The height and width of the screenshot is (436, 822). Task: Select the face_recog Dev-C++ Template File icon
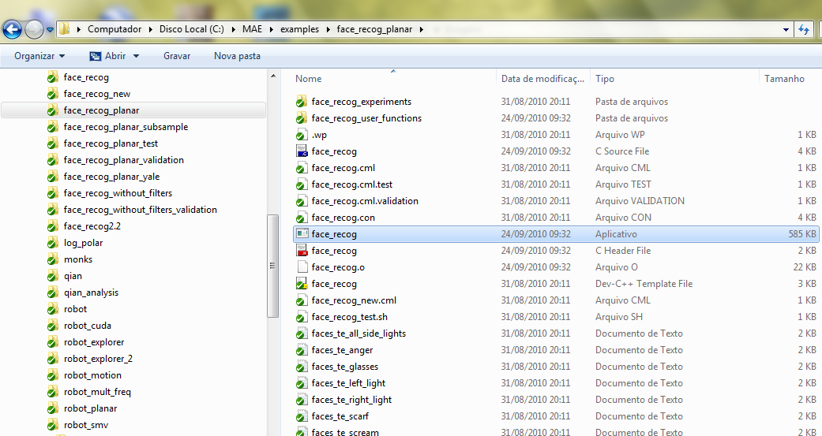click(x=302, y=284)
